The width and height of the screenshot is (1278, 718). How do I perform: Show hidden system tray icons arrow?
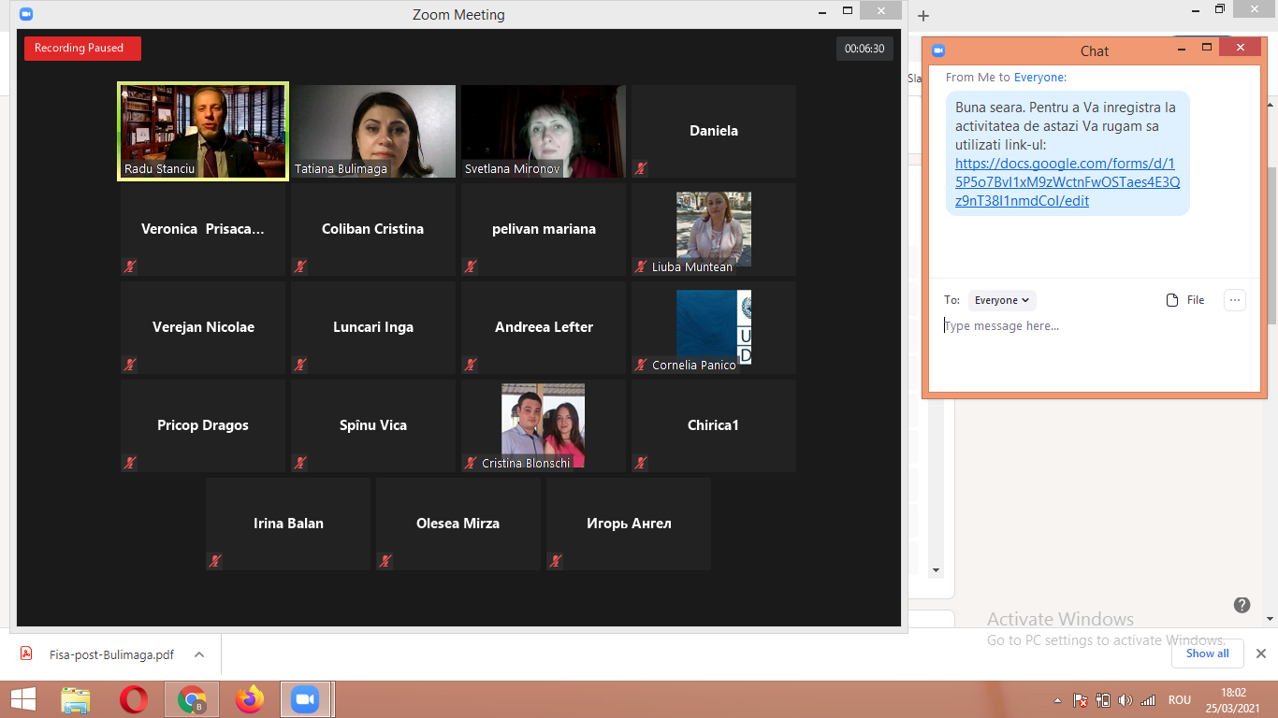point(1058,700)
